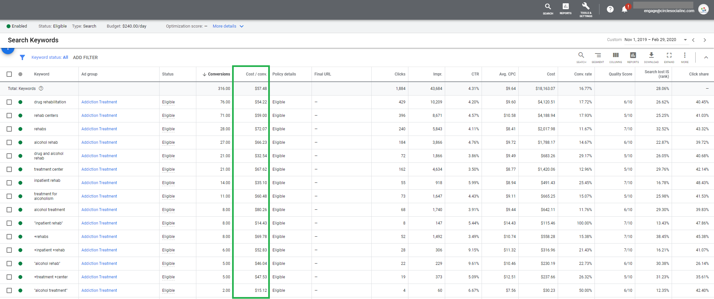Tick the checkbox for drug rehabilitation keyword

click(x=9, y=102)
